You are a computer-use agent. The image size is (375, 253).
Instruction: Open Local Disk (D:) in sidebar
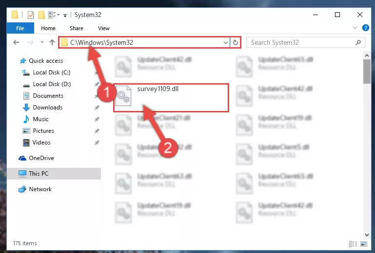[52, 84]
